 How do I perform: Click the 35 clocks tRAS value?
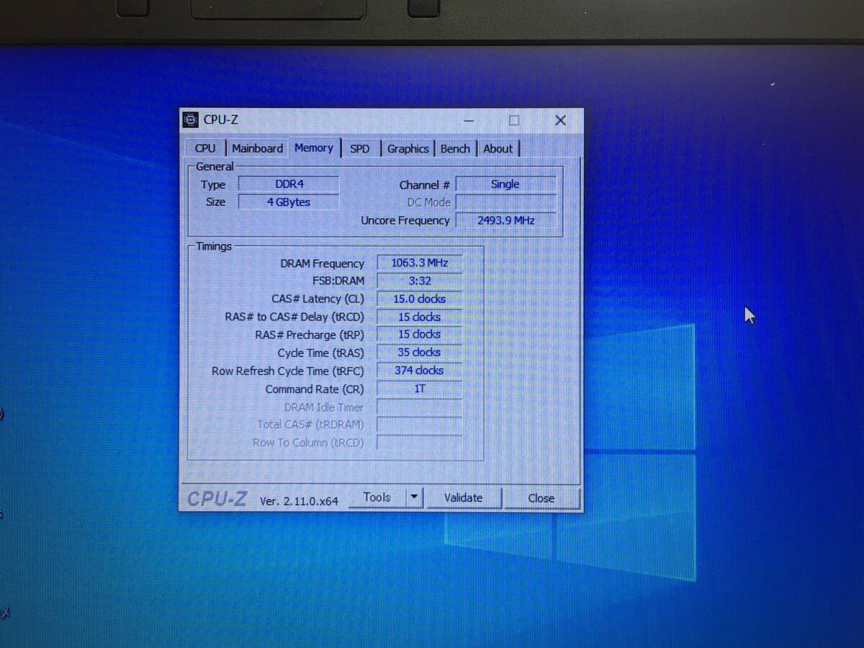[419, 352]
